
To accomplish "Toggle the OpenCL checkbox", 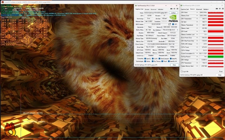I will pos(145,59).
